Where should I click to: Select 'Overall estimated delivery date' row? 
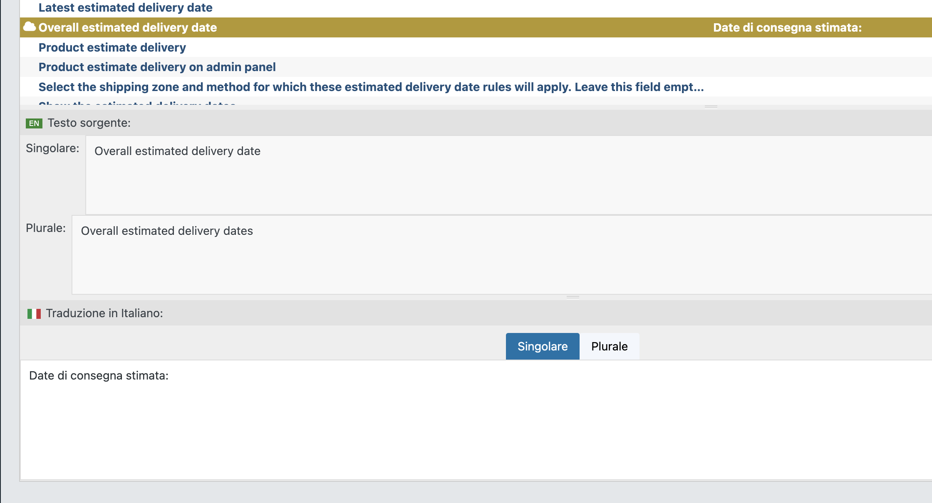[127, 27]
